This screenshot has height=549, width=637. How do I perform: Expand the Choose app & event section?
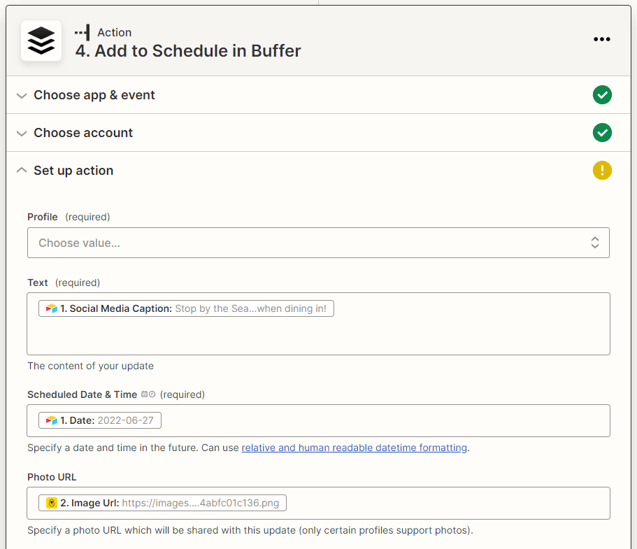pos(94,95)
